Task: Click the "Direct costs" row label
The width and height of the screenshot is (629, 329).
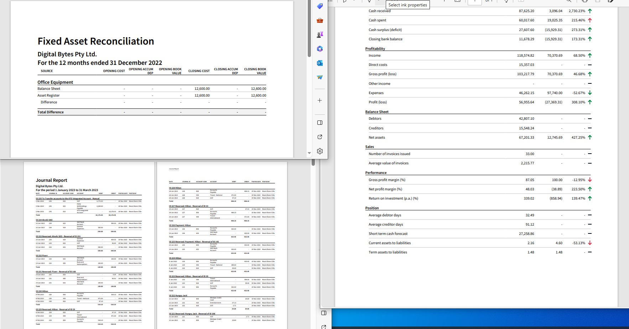Action: pos(378,65)
